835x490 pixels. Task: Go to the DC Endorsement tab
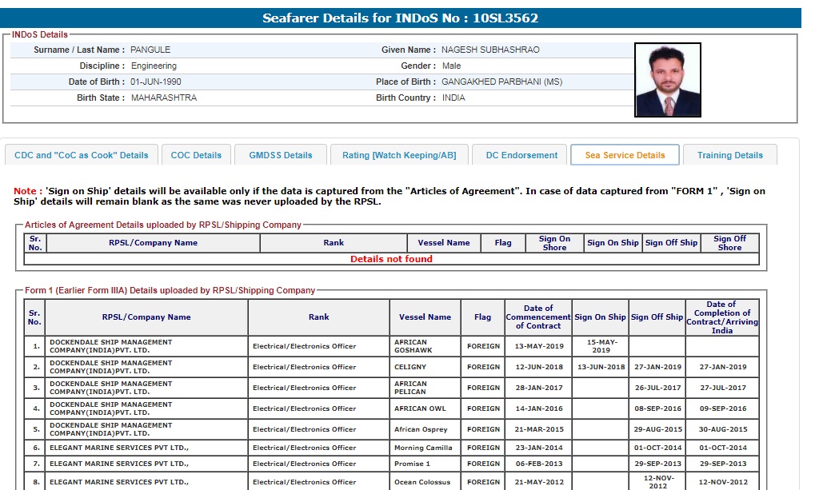521,155
